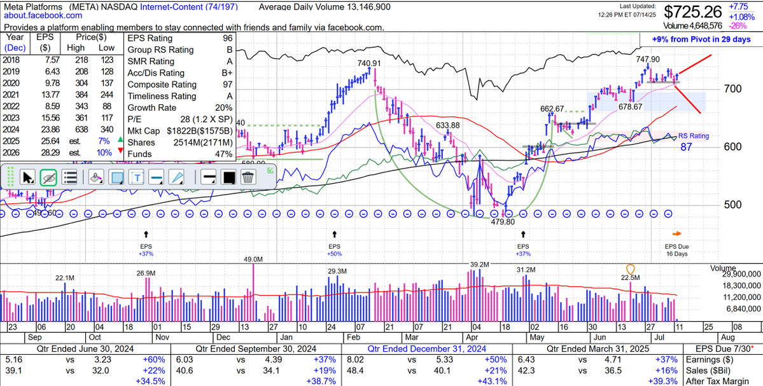Image resolution: width=763 pixels, height=386 pixels.
Task: Click the green up arrow beside 7%
Action: [x=120, y=141]
